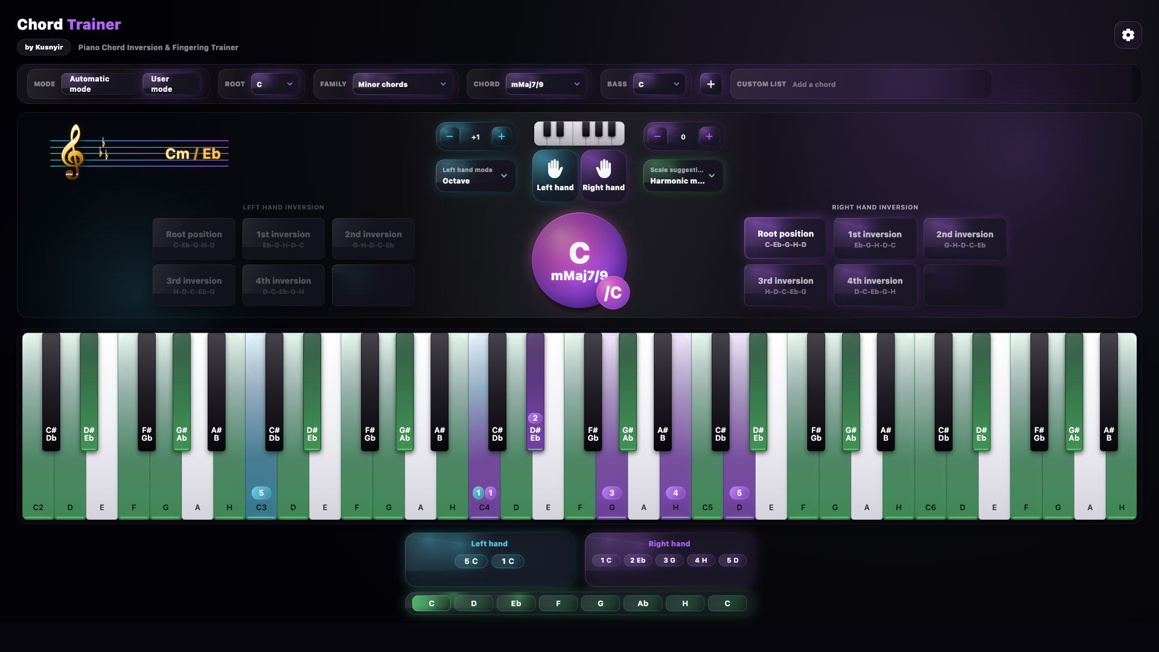Click the /C bass badge on chord circle

click(x=613, y=293)
